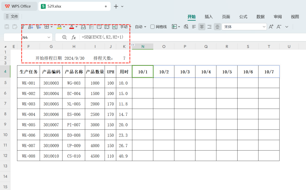Image resolution: width=306 pixels, height=190 pixels.
Task: Switch to the 数据 ribbon tab
Action: point(261,17)
